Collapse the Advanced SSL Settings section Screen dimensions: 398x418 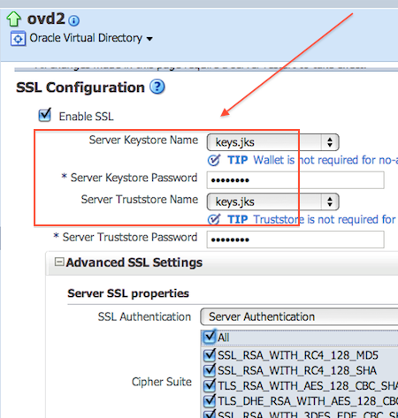tap(59, 262)
